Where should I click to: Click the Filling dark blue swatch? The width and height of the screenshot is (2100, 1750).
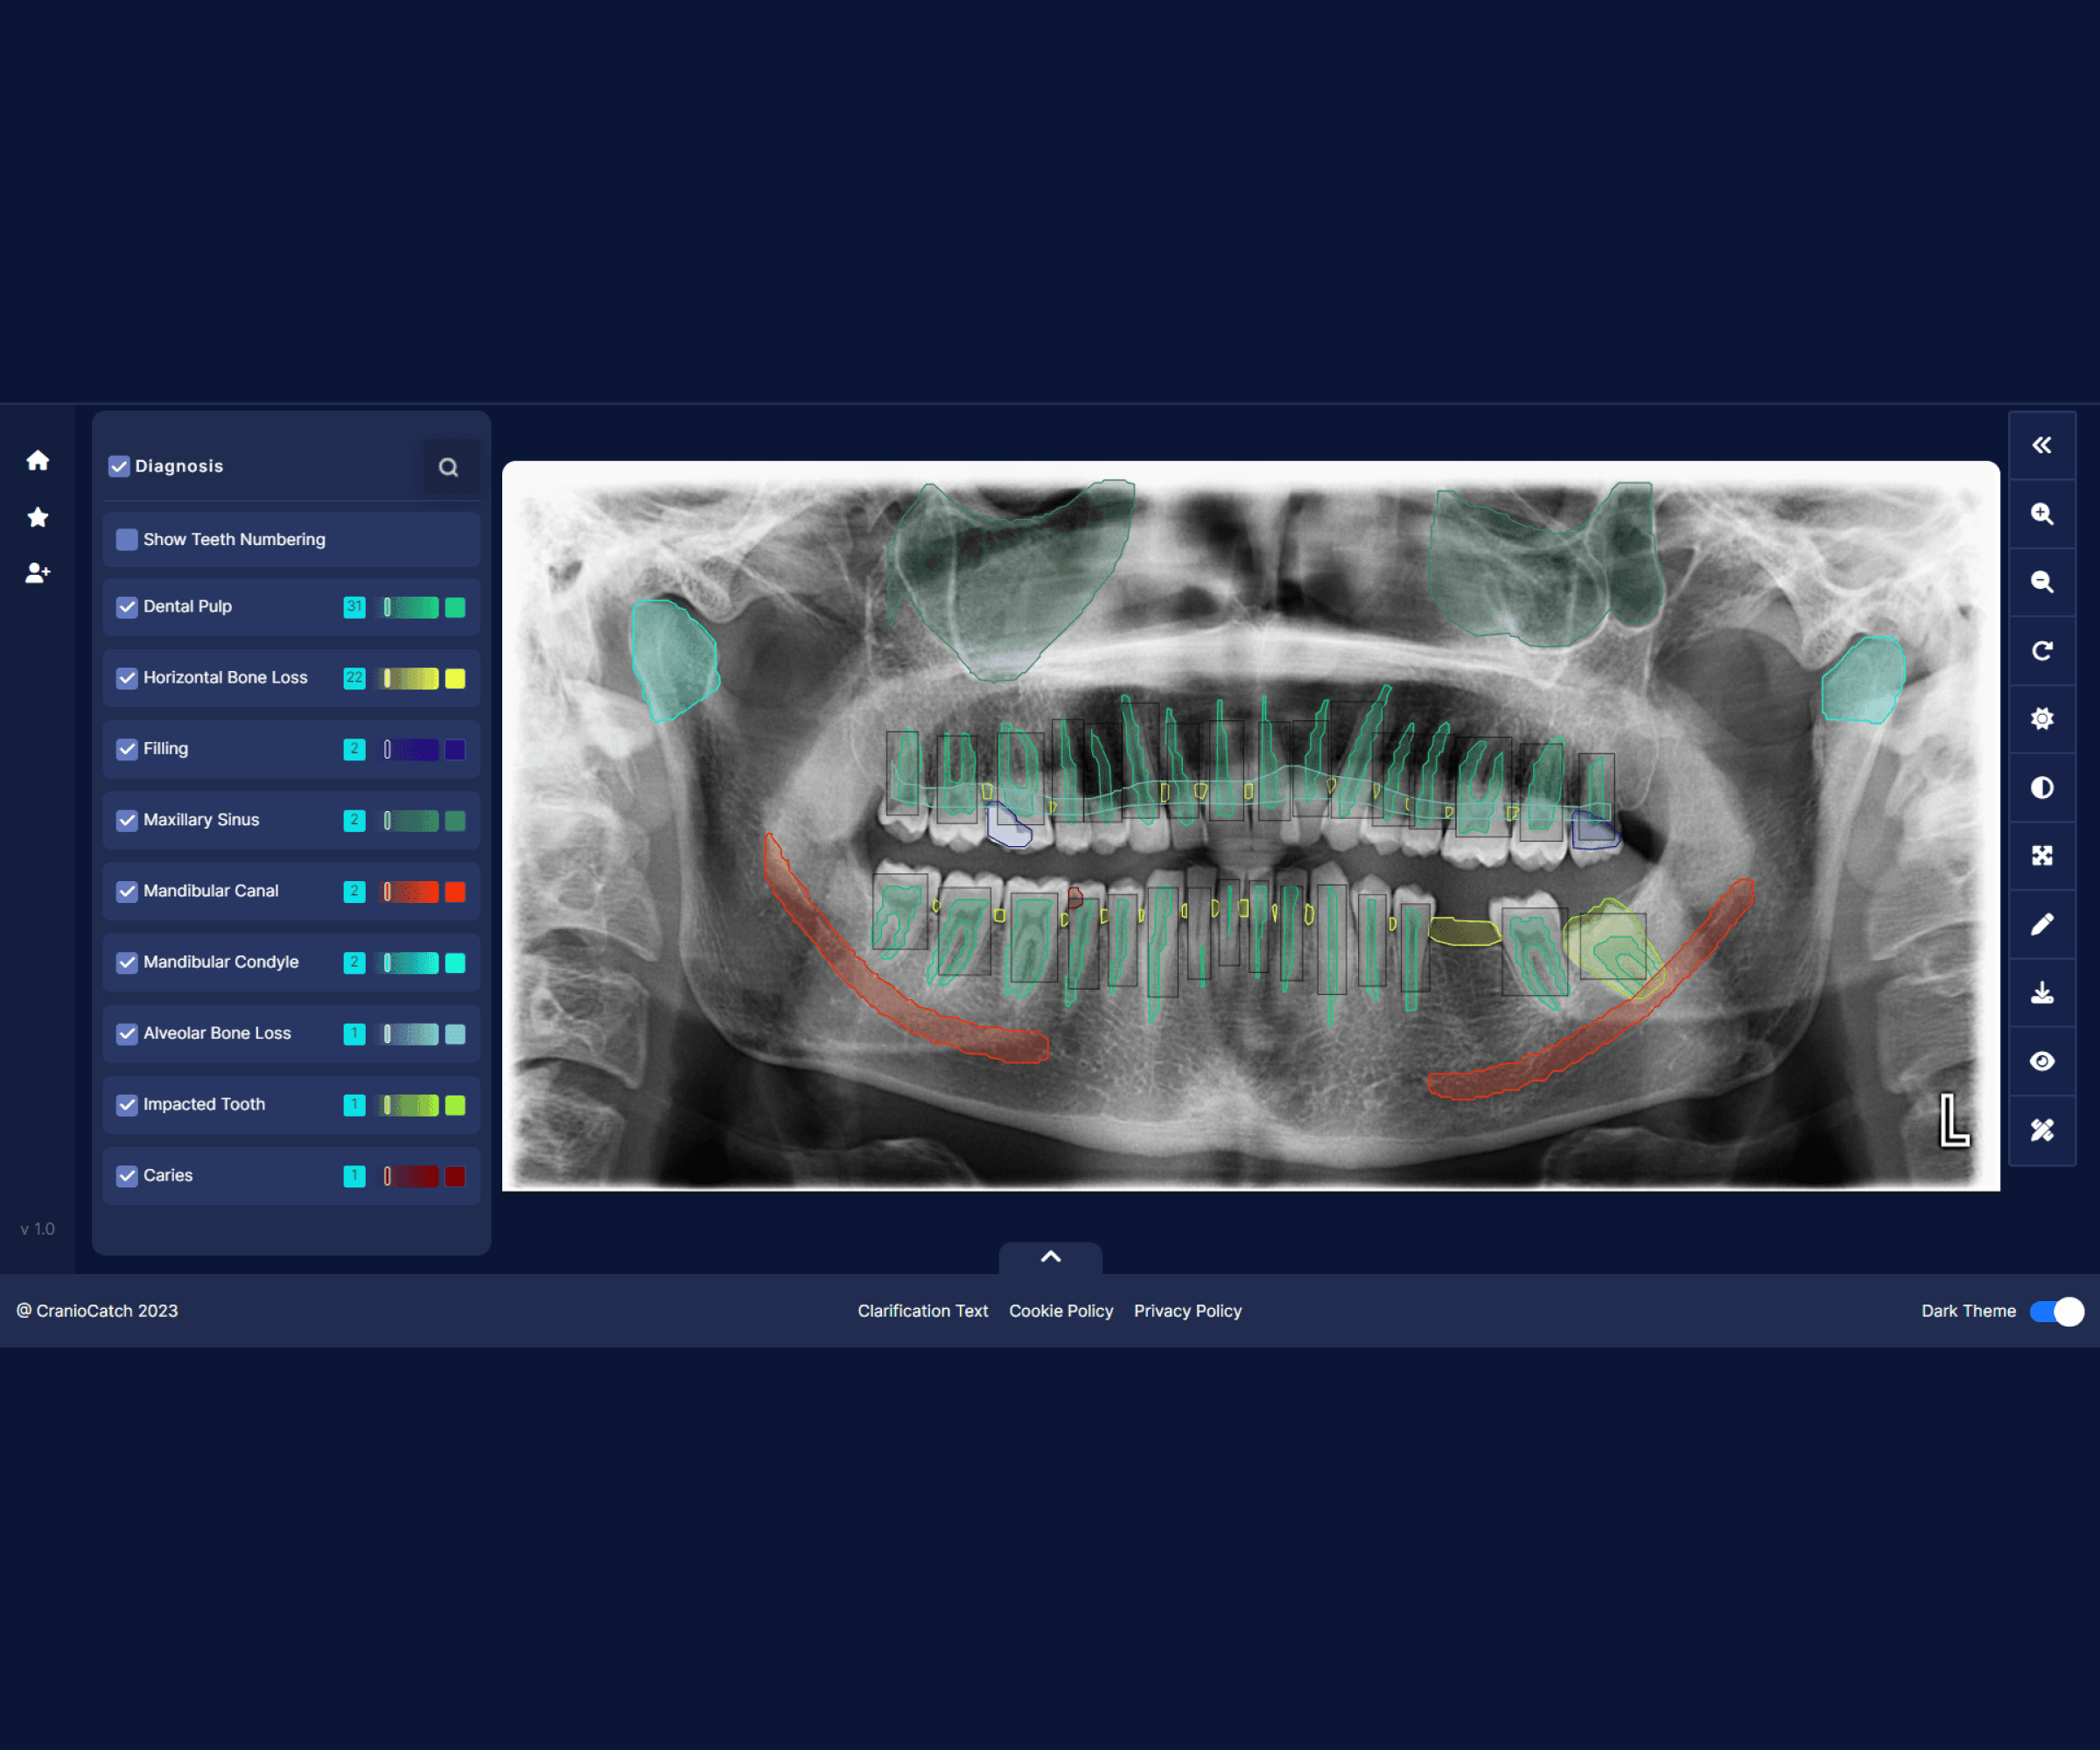tap(455, 749)
